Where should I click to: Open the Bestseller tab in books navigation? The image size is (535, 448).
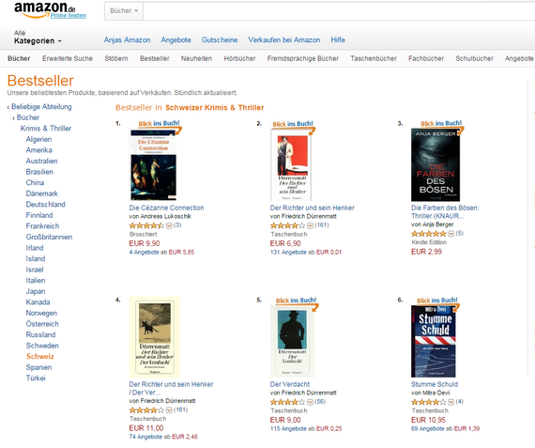coord(155,58)
